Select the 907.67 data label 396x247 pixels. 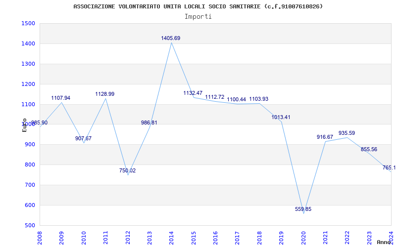pyautogui.click(x=83, y=138)
